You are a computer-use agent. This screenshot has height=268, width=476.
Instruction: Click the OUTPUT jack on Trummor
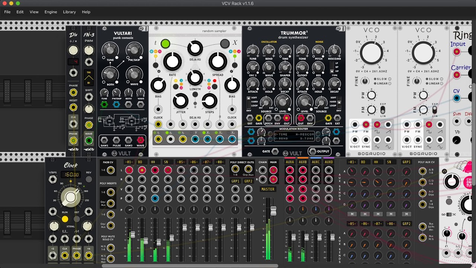(x=312, y=151)
